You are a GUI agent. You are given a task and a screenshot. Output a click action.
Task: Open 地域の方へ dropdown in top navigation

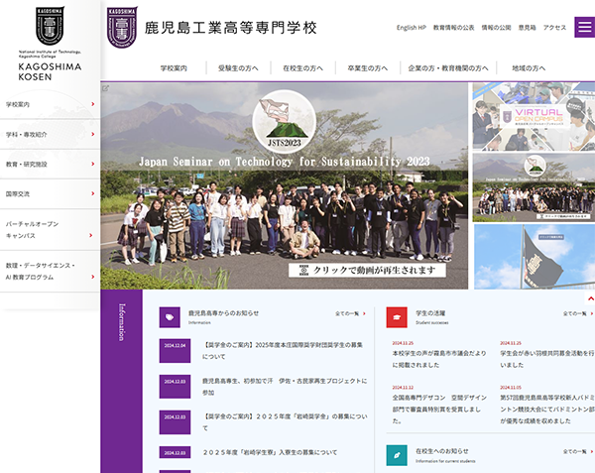(529, 68)
